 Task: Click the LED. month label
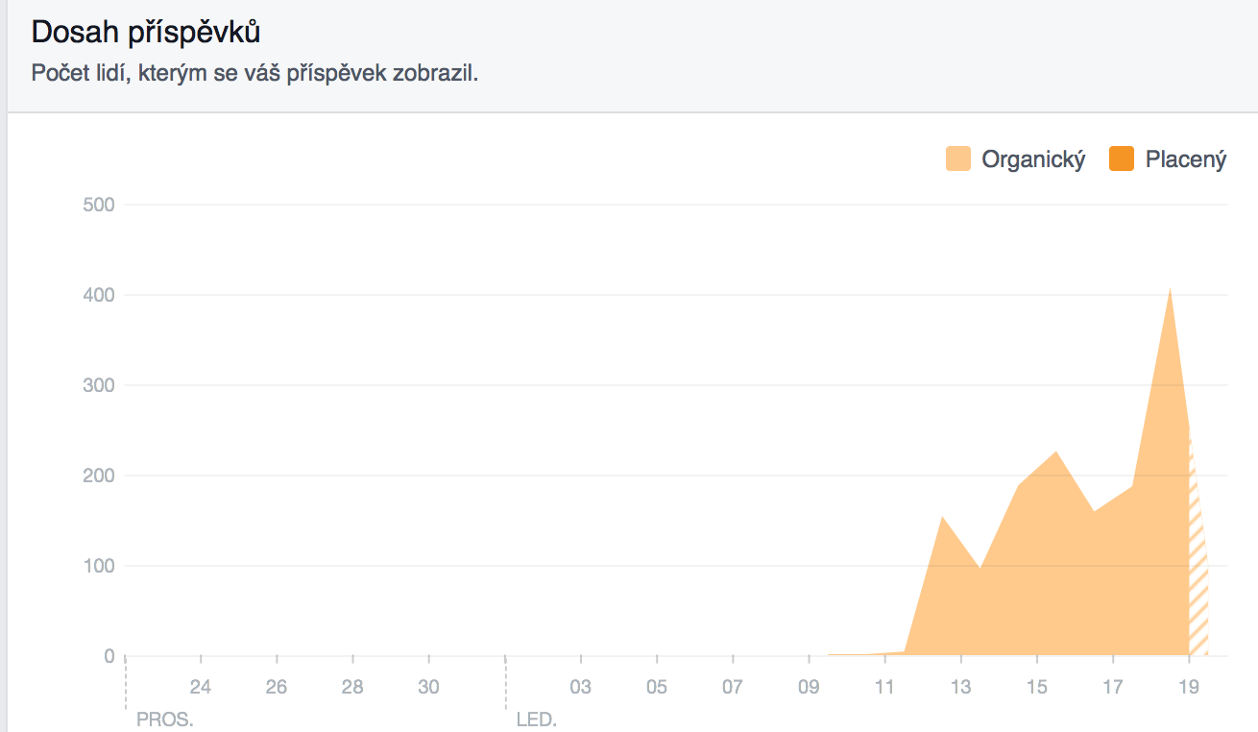click(x=537, y=719)
